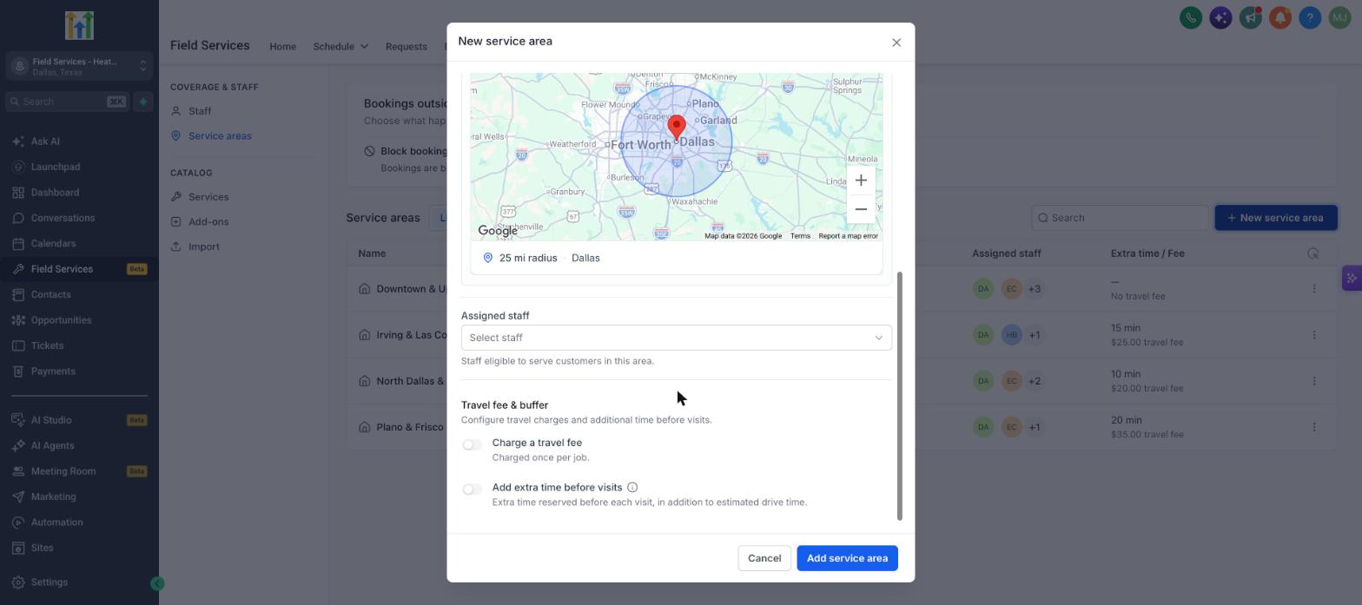Click the red map pin marker
1362x605 pixels.
(677, 128)
